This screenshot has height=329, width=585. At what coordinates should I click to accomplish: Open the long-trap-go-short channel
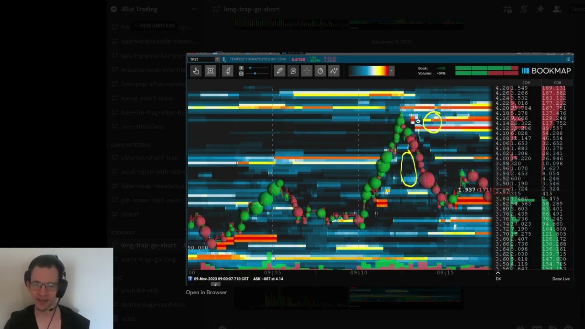point(149,245)
